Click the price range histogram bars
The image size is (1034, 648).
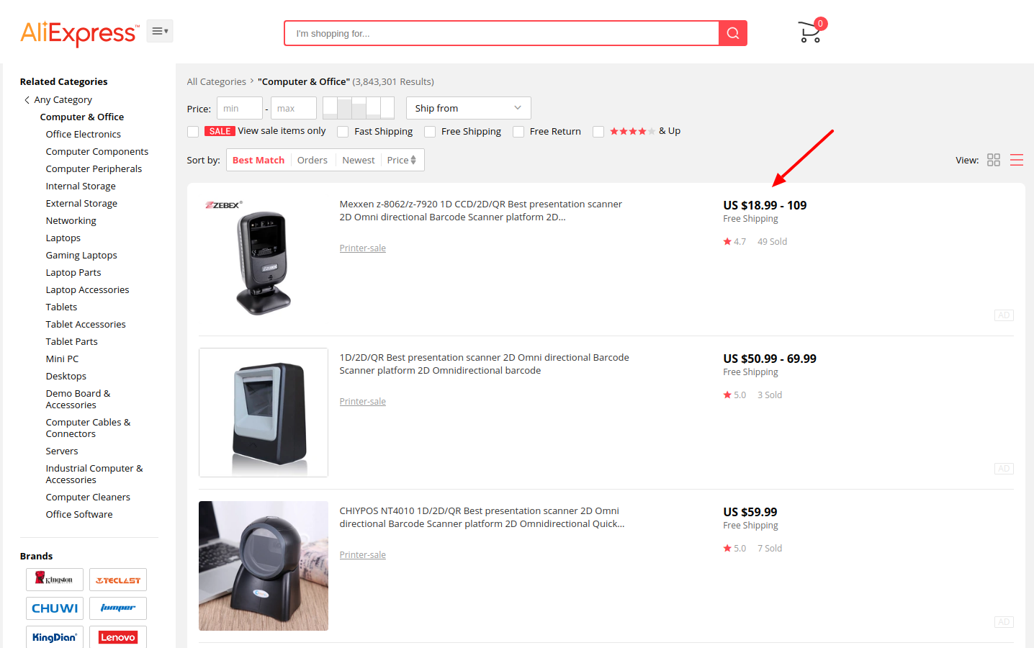pyautogui.click(x=359, y=108)
